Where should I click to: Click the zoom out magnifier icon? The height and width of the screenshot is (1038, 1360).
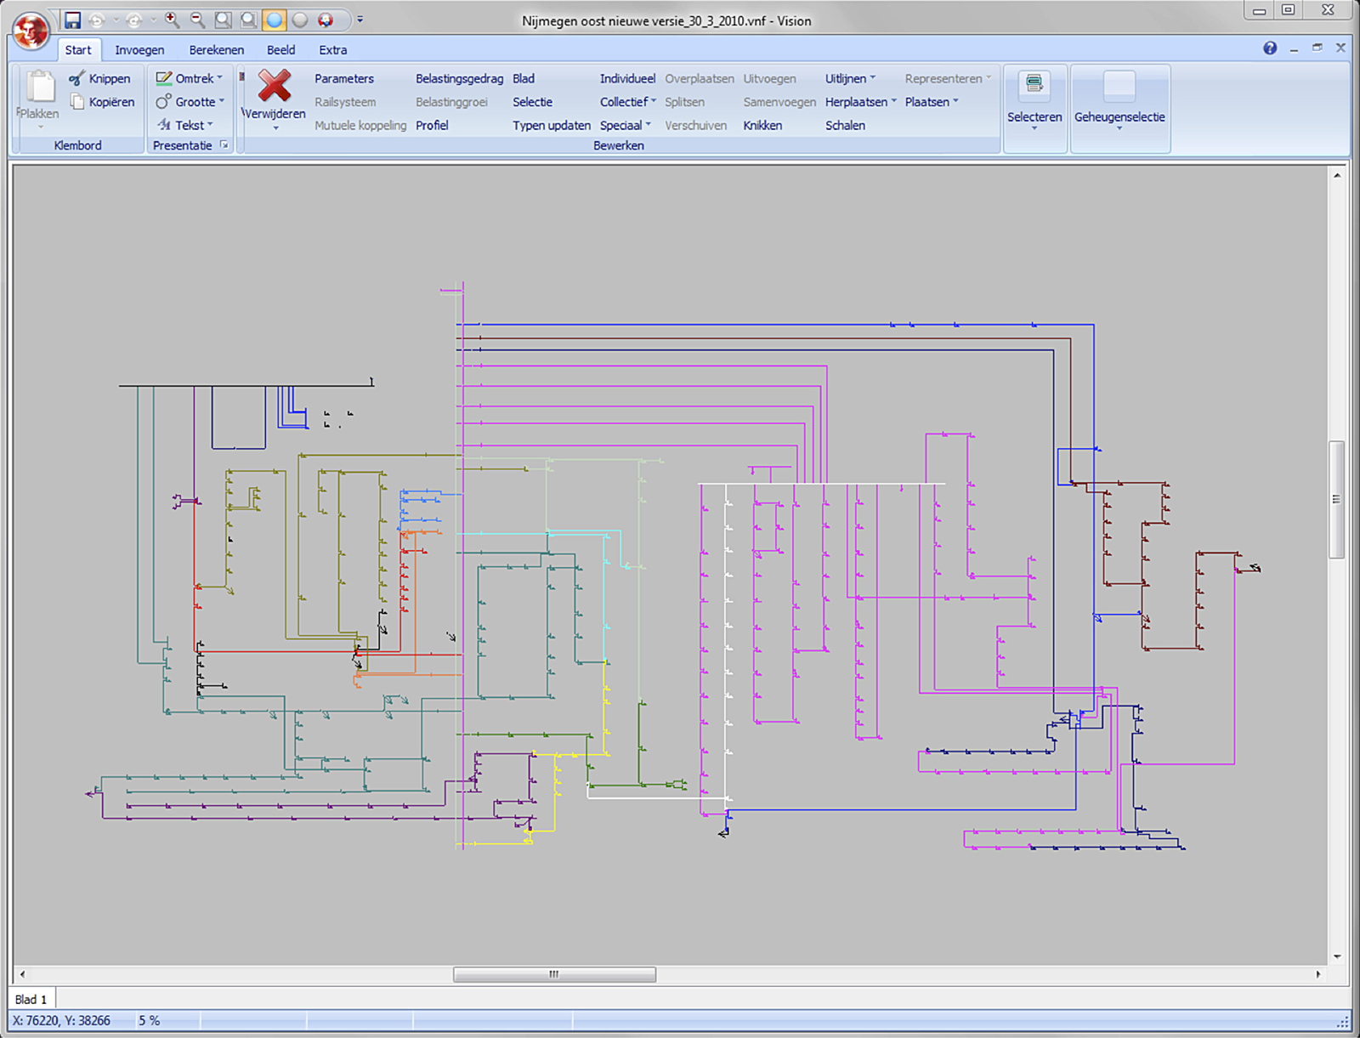coord(197,20)
